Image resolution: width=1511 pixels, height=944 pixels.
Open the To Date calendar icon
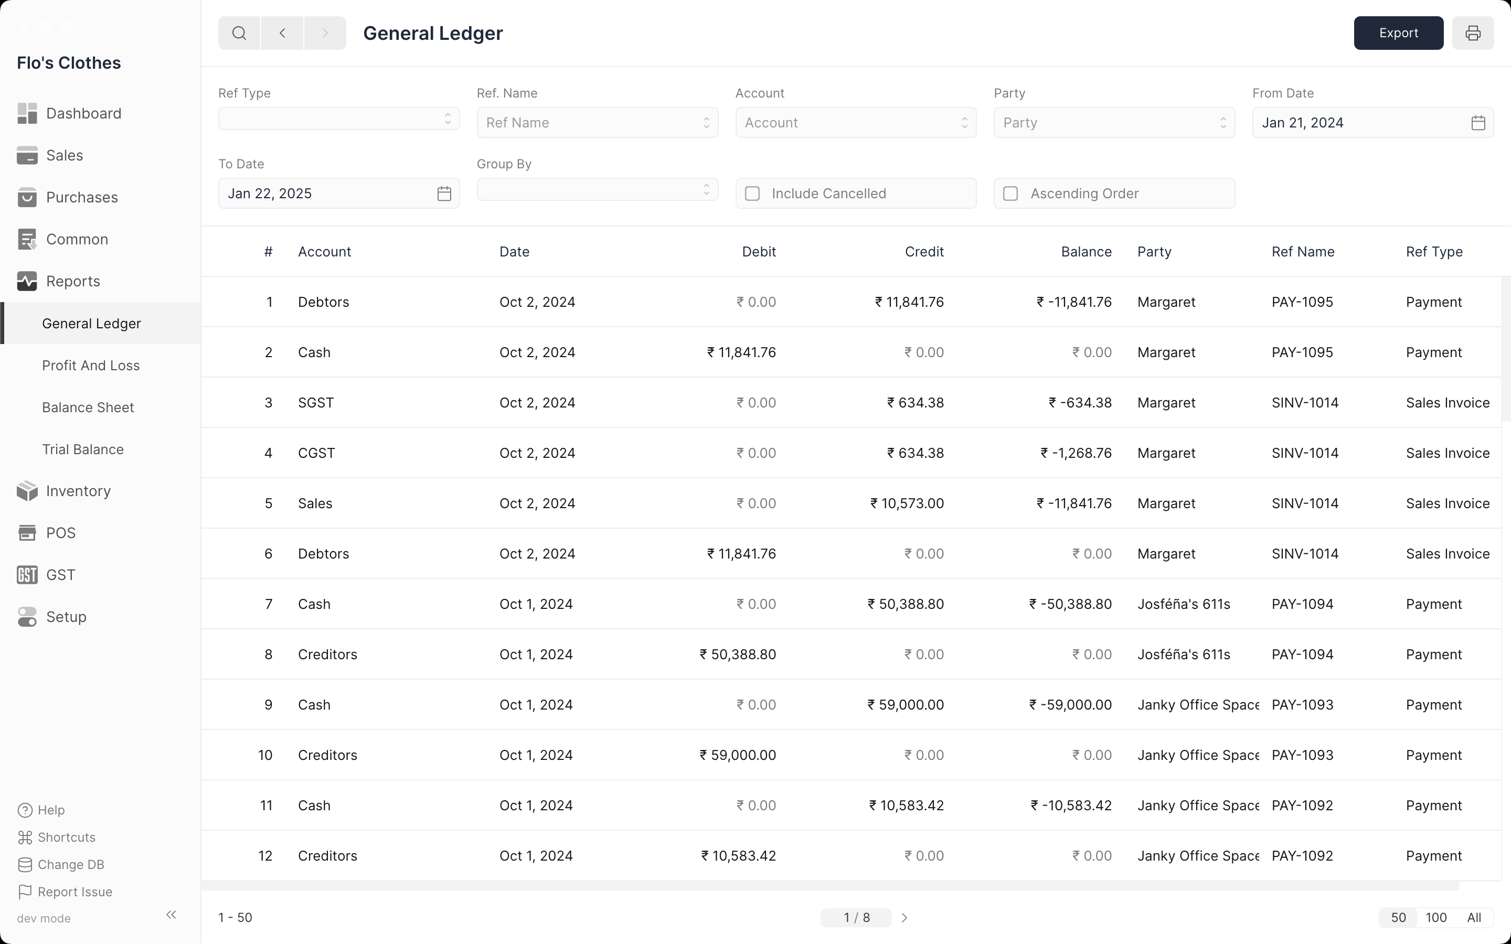pyautogui.click(x=444, y=194)
